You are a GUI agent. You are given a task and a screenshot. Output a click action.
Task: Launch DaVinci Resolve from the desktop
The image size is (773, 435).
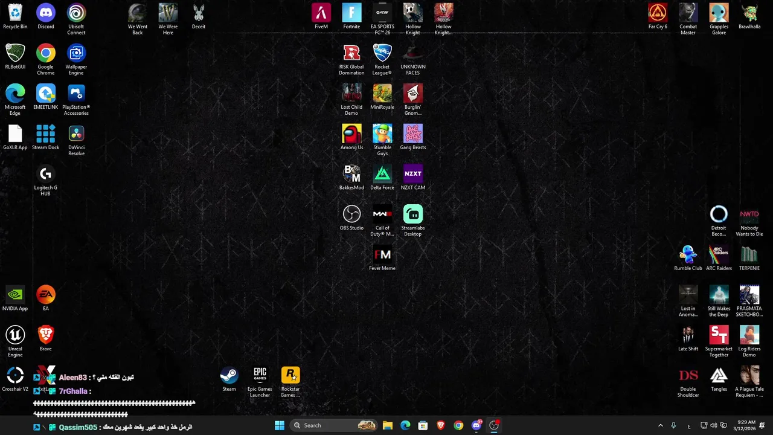point(76,141)
